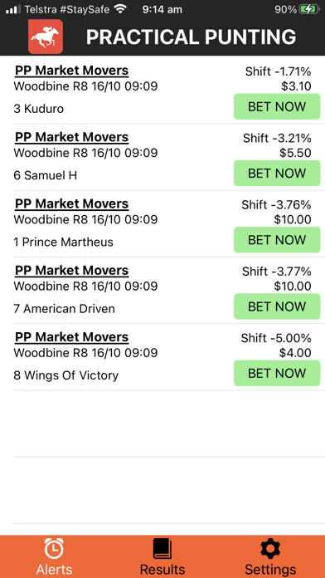Screen dimensions: 325x578
Task: Tap the battery indicator in status bar
Action: [310, 10]
